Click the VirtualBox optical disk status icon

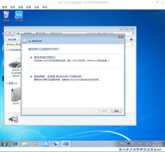pos(124,149)
